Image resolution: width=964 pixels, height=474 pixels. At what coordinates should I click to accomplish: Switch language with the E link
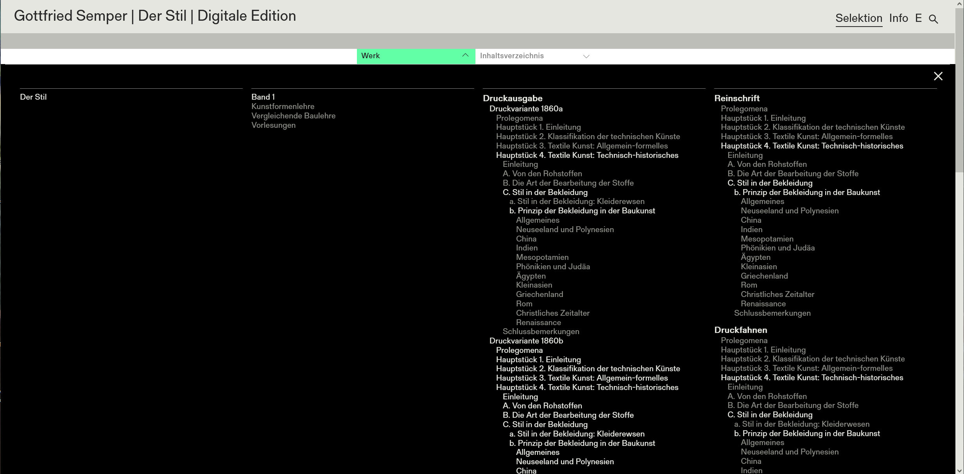918,18
